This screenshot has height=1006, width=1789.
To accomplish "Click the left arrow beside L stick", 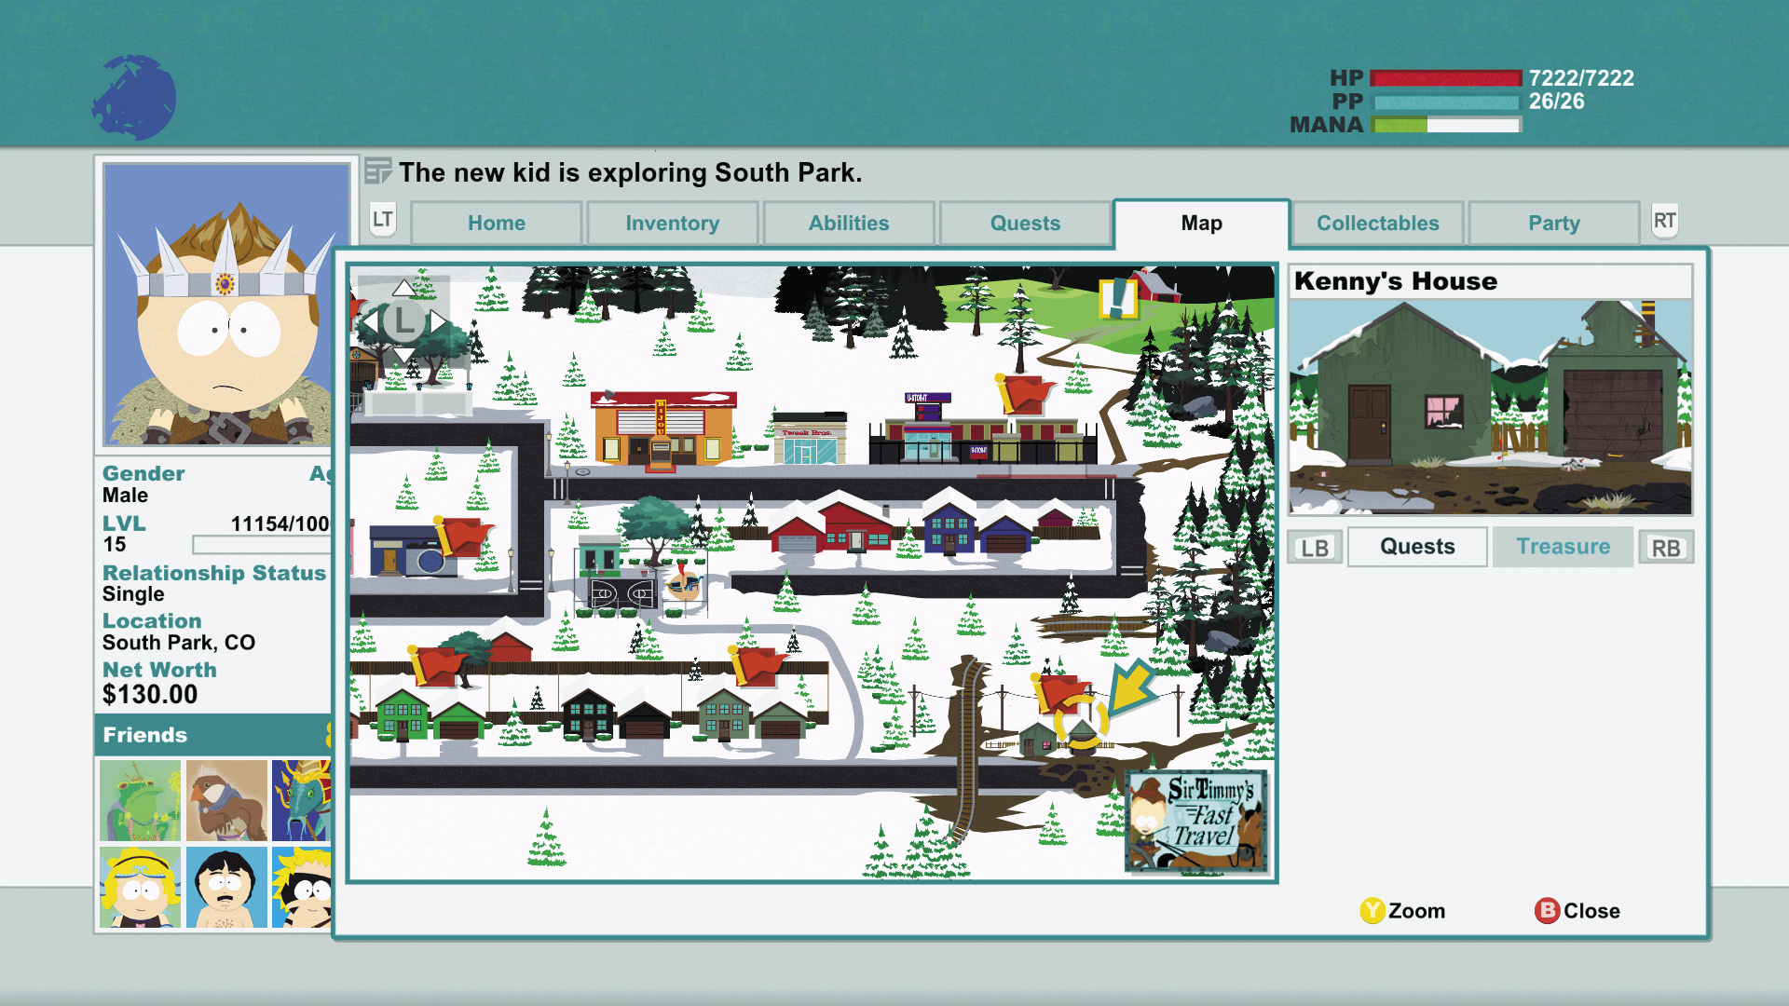I will tap(369, 321).
